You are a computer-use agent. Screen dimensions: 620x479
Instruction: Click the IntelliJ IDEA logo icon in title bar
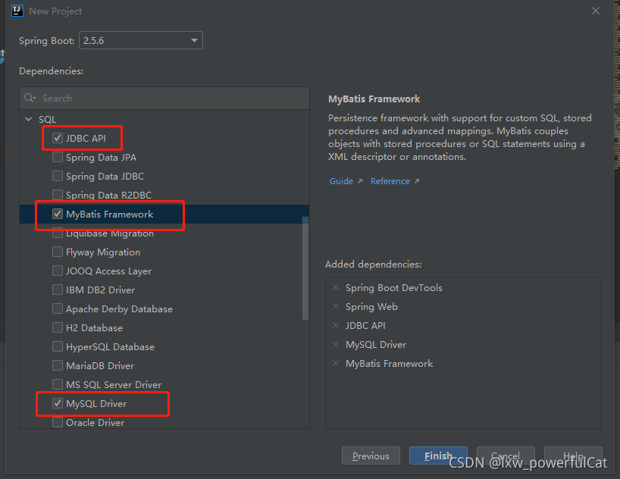coord(17,11)
